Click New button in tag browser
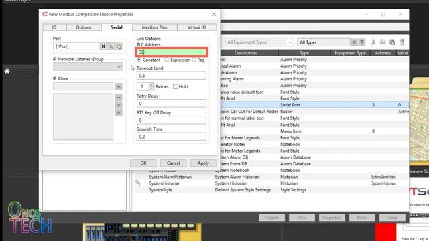The height and width of the screenshot is (241, 429). coord(302,218)
